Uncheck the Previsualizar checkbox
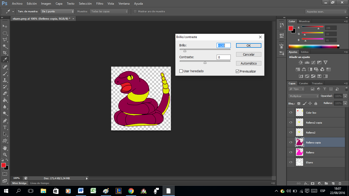Screen dimensions: 349x196 click(237, 71)
